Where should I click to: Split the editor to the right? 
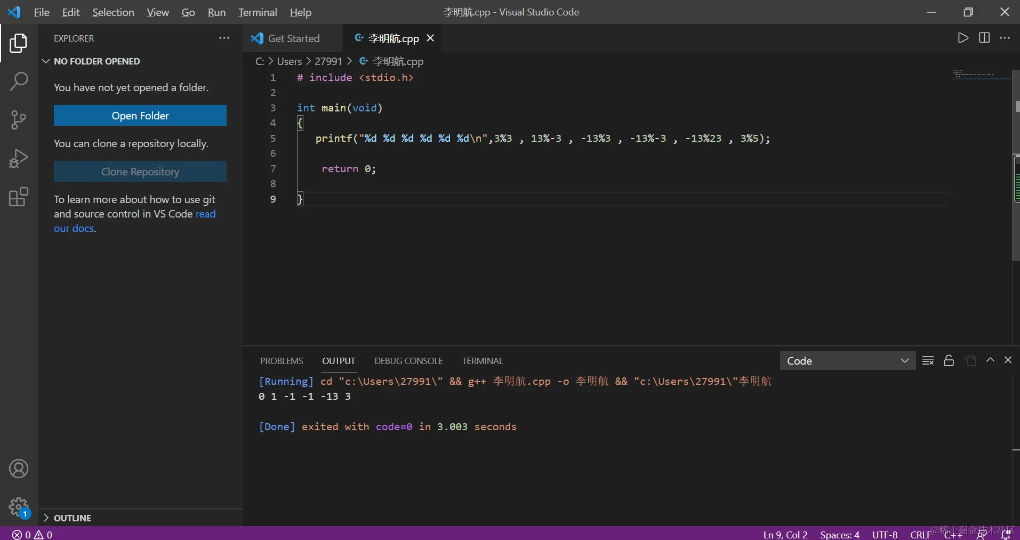[x=984, y=38]
